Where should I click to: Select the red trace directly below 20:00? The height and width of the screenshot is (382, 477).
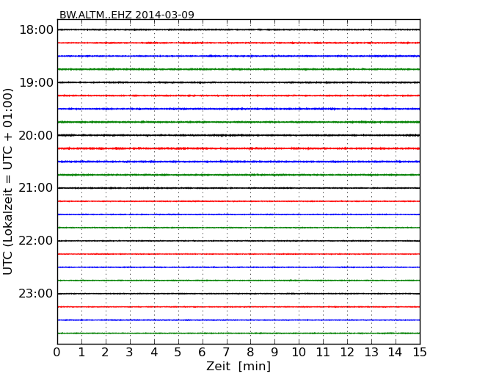pos(238,148)
